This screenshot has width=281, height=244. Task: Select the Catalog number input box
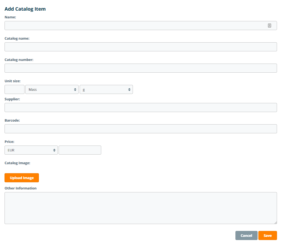(x=141, y=68)
